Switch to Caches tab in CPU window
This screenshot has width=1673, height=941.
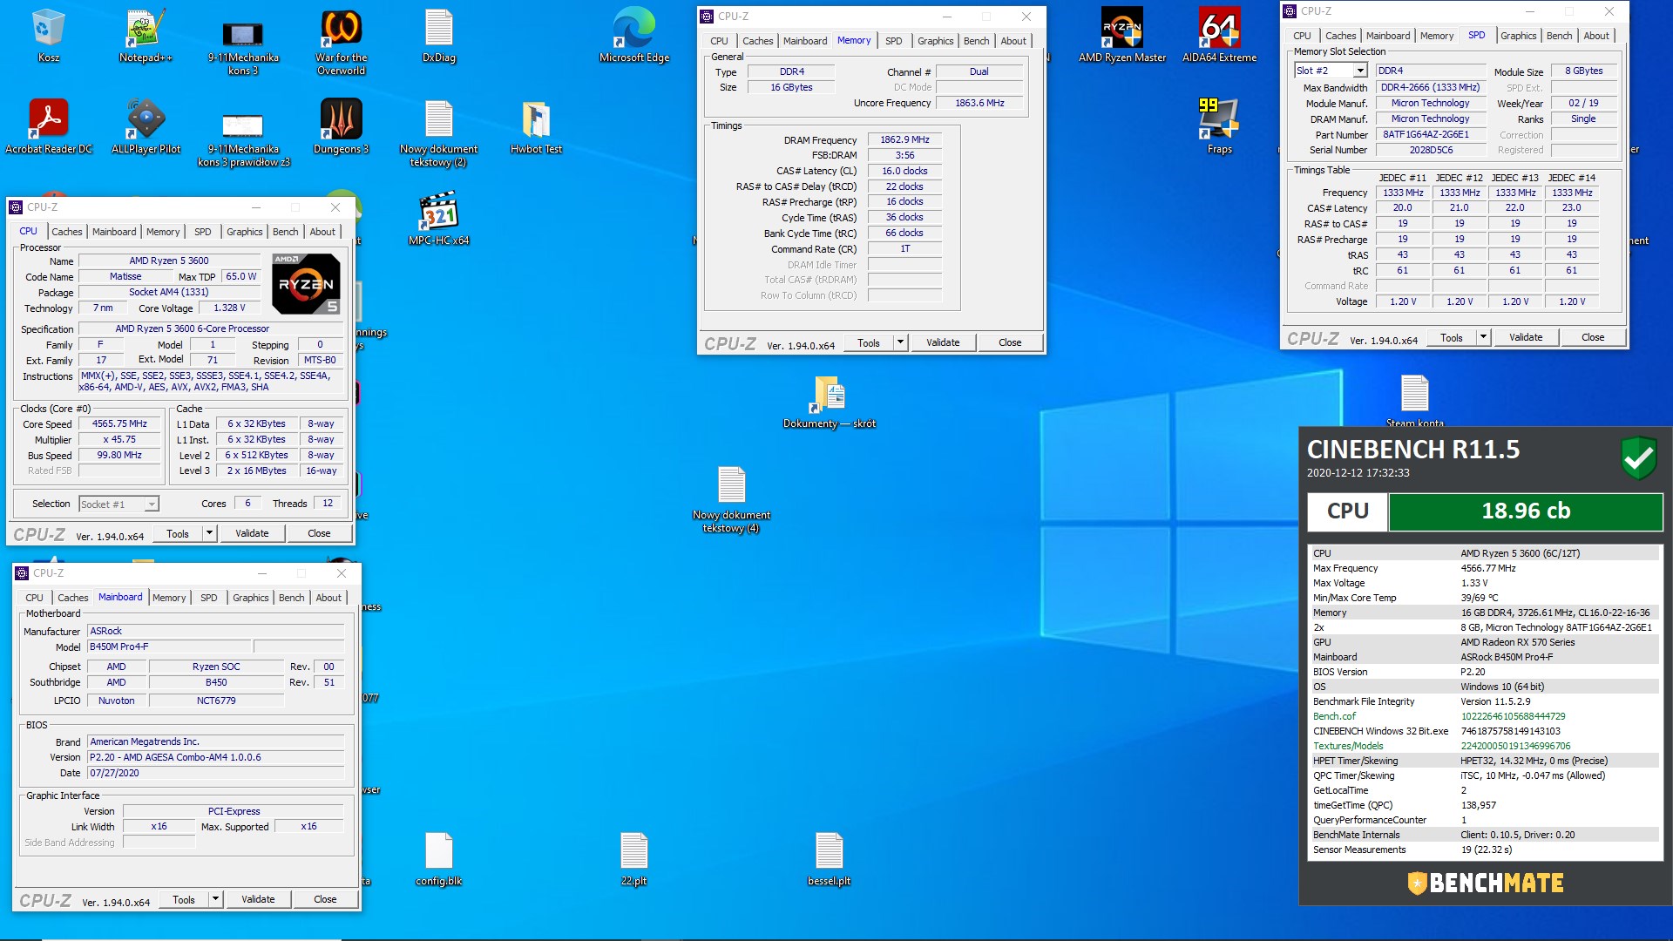pyautogui.click(x=67, y=232)
